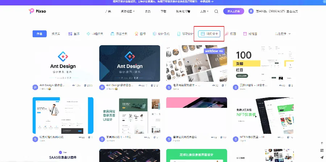Select the highlighted 网页设计 category tab

point(209,34)
